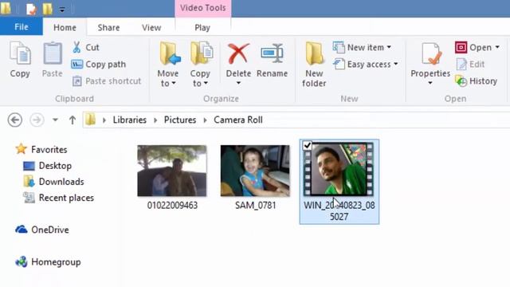Click quick access Properties icon in title bar
Viewport: 510px width, 287px height.
[x=31, y=9]
